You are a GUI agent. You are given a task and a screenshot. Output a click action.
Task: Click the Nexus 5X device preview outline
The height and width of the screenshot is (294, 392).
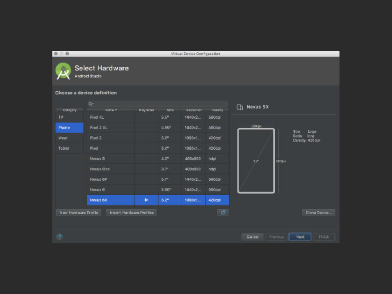click(x=256, y=161)
